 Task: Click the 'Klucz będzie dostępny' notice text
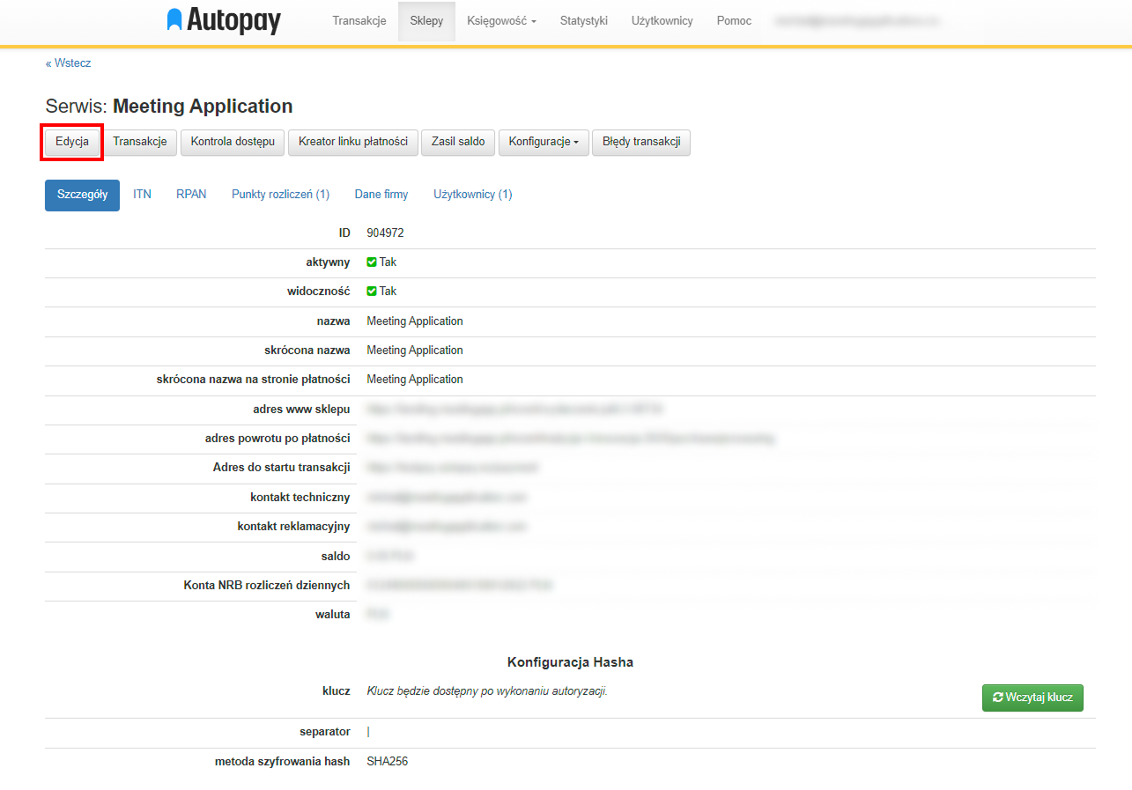pos(487,690)
